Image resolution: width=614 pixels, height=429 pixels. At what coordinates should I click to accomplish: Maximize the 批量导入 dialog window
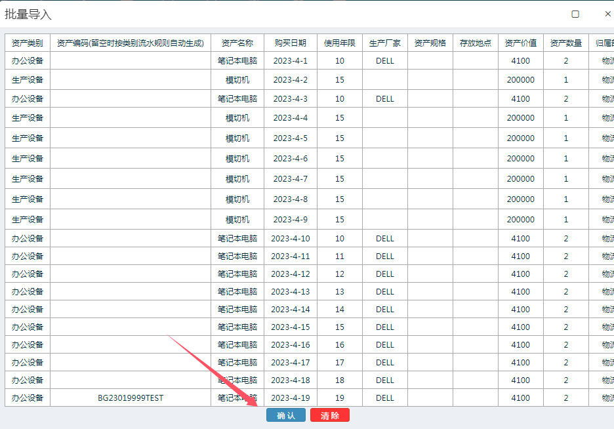[x=575, y=14]
